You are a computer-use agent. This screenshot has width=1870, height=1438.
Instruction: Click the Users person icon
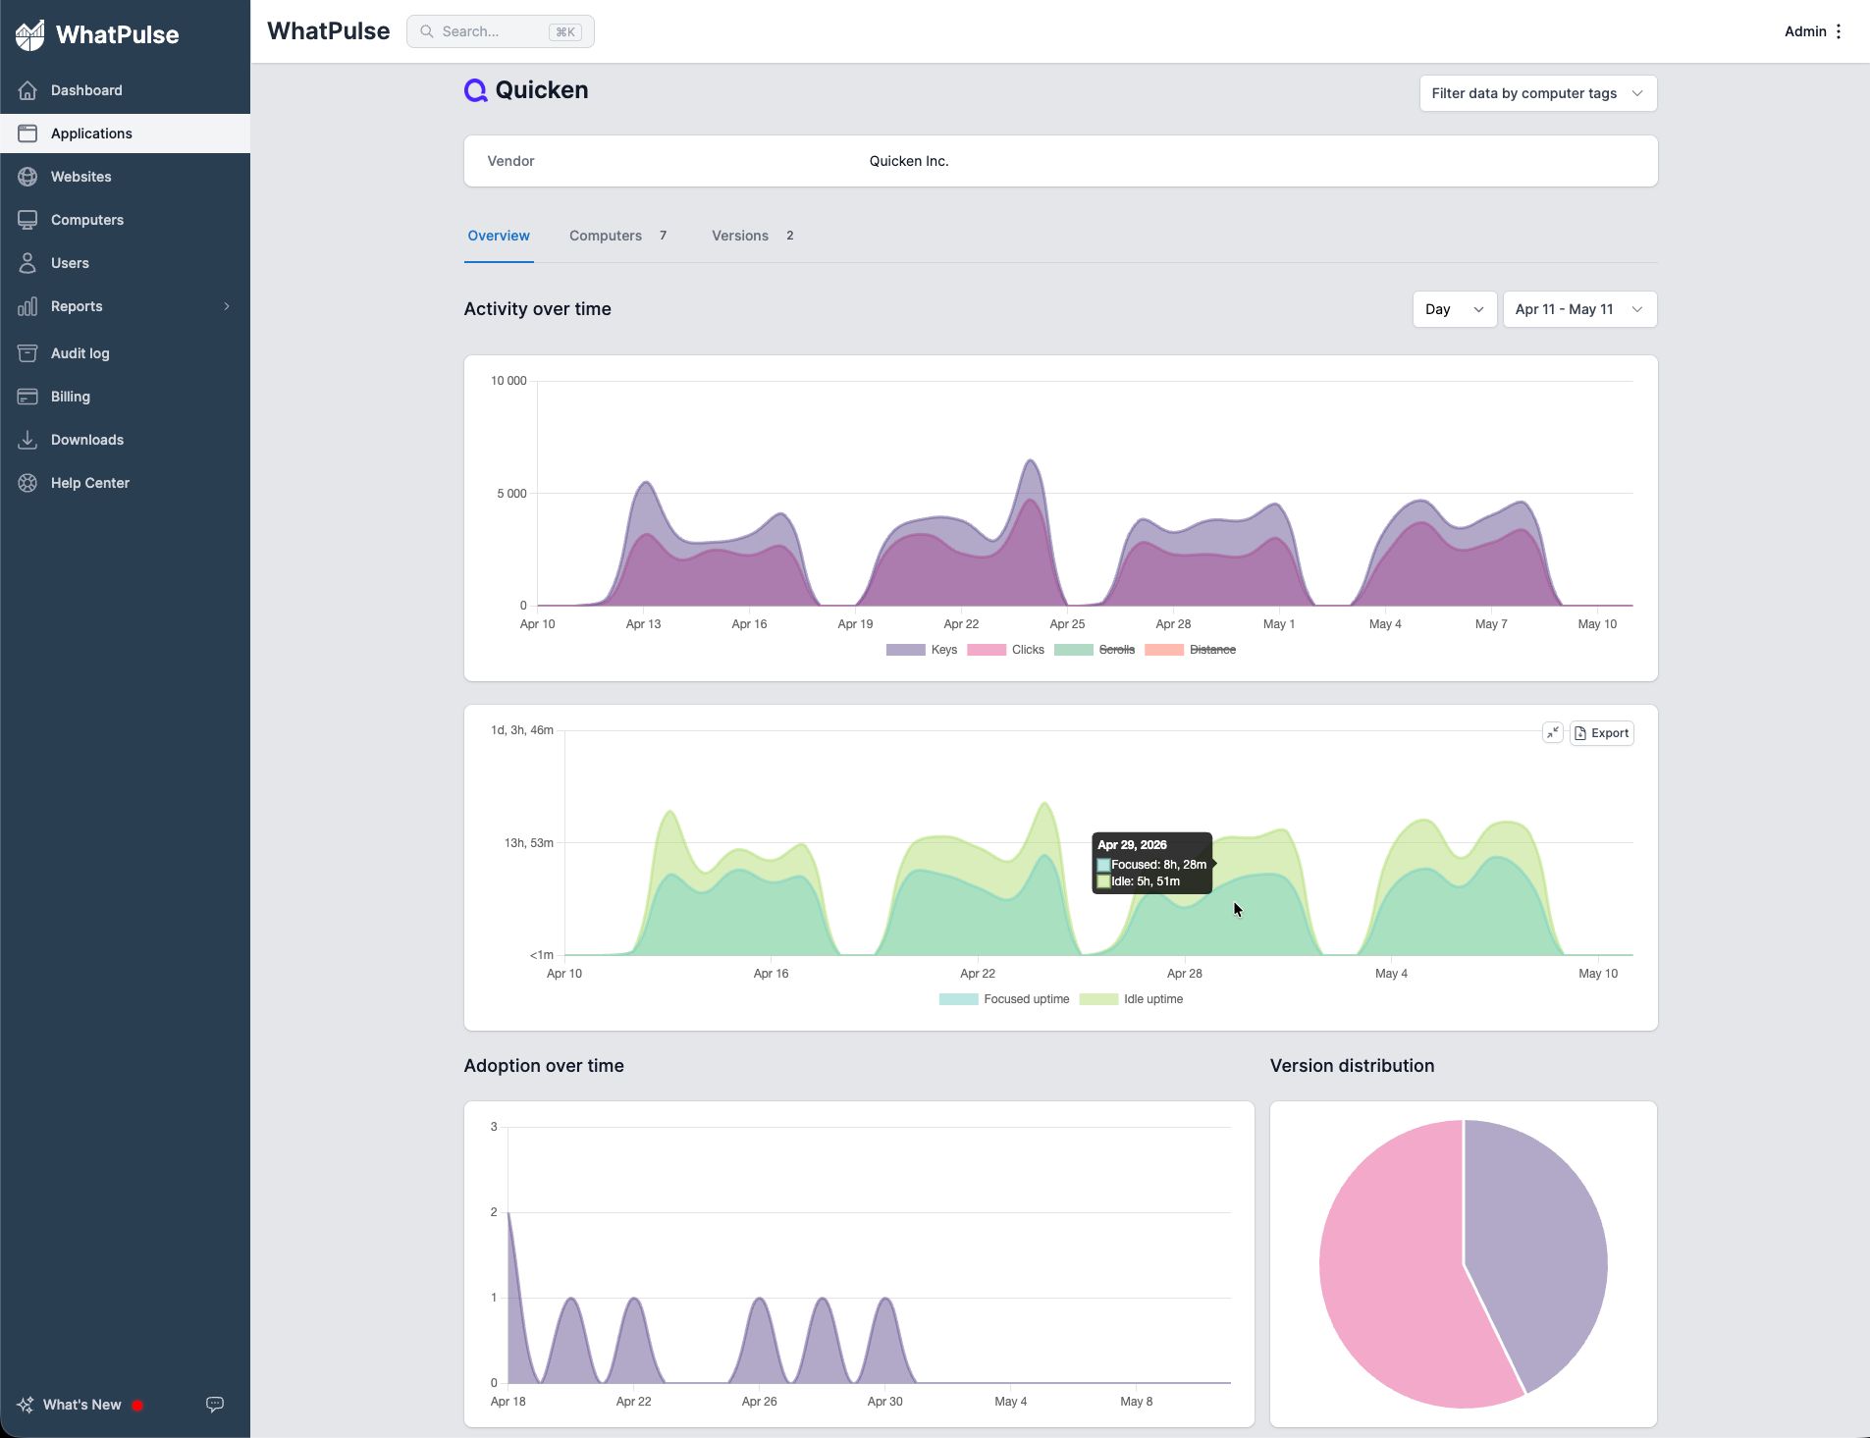tap(27, 263)
